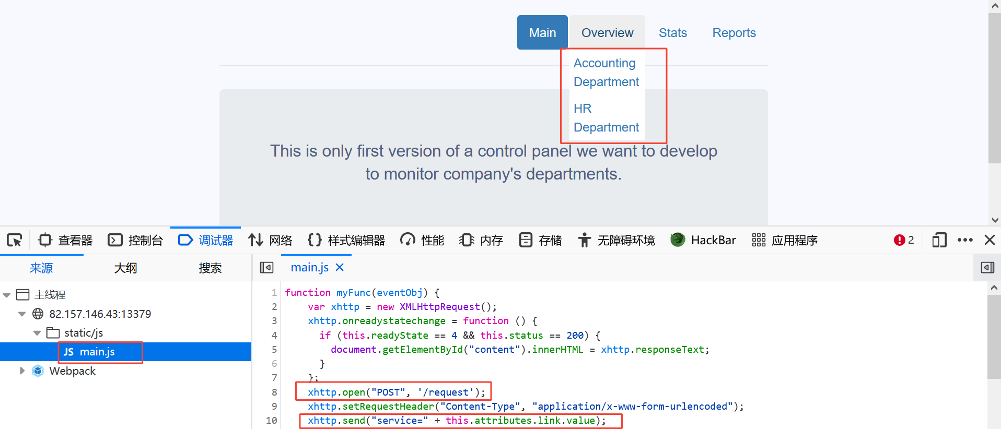Open the Network (网络) panel

(x=270, y=240)
